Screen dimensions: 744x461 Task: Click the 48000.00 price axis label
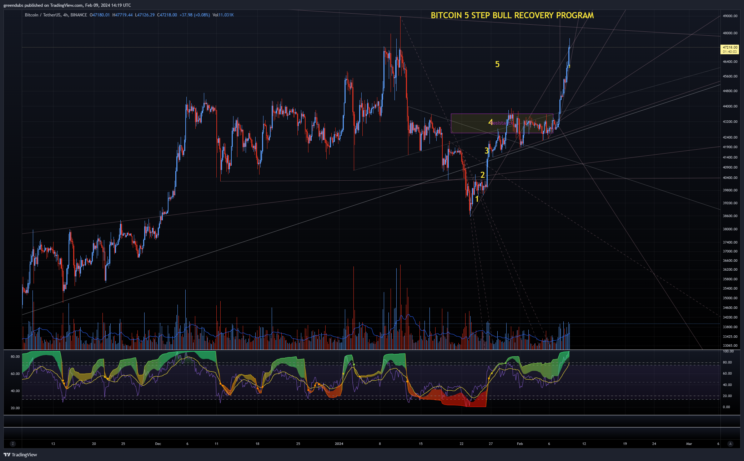[x=730, y=33]
